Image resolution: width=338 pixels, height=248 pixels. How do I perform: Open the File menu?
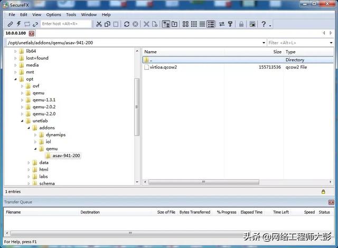coord(12,15)
